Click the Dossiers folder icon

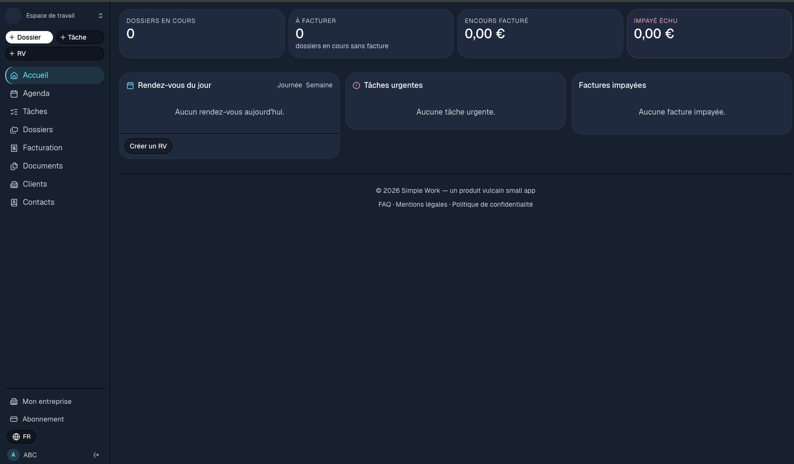pyautogui.click(x=14, y=130)
